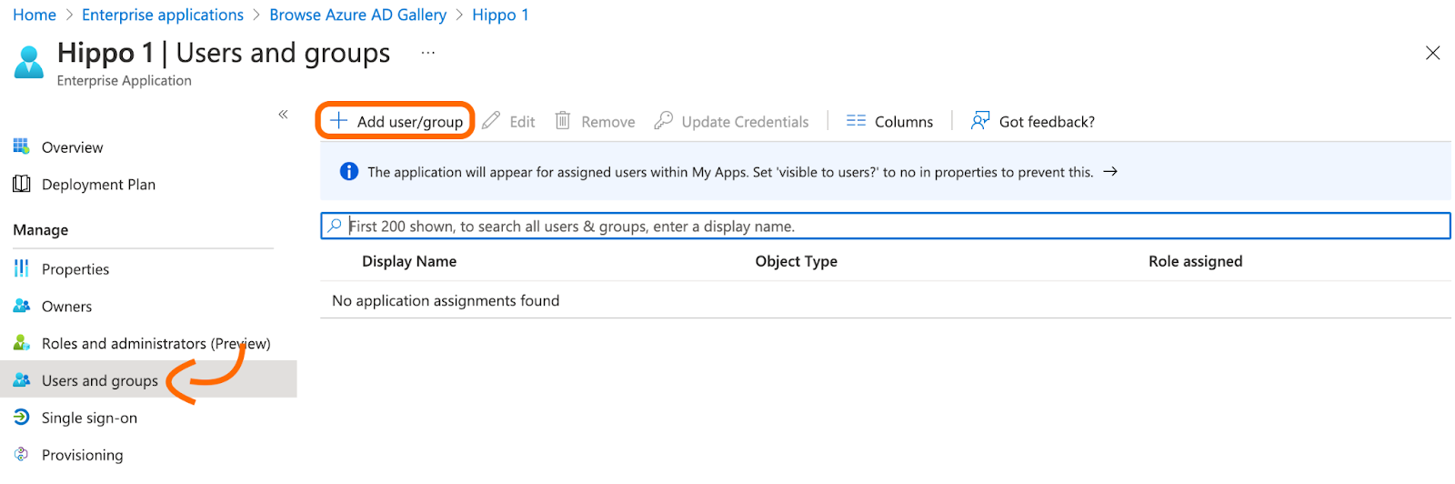Click the Manage section heading
1455x484 pixels.
click(41, 230)
